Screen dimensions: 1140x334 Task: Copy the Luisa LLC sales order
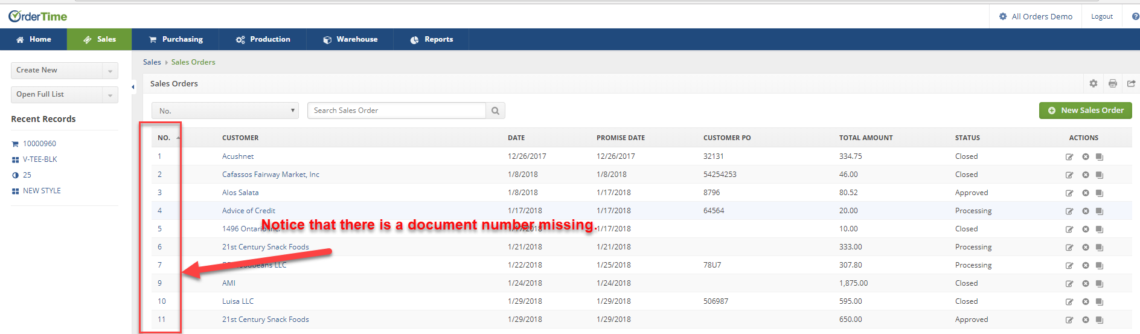1100,302
